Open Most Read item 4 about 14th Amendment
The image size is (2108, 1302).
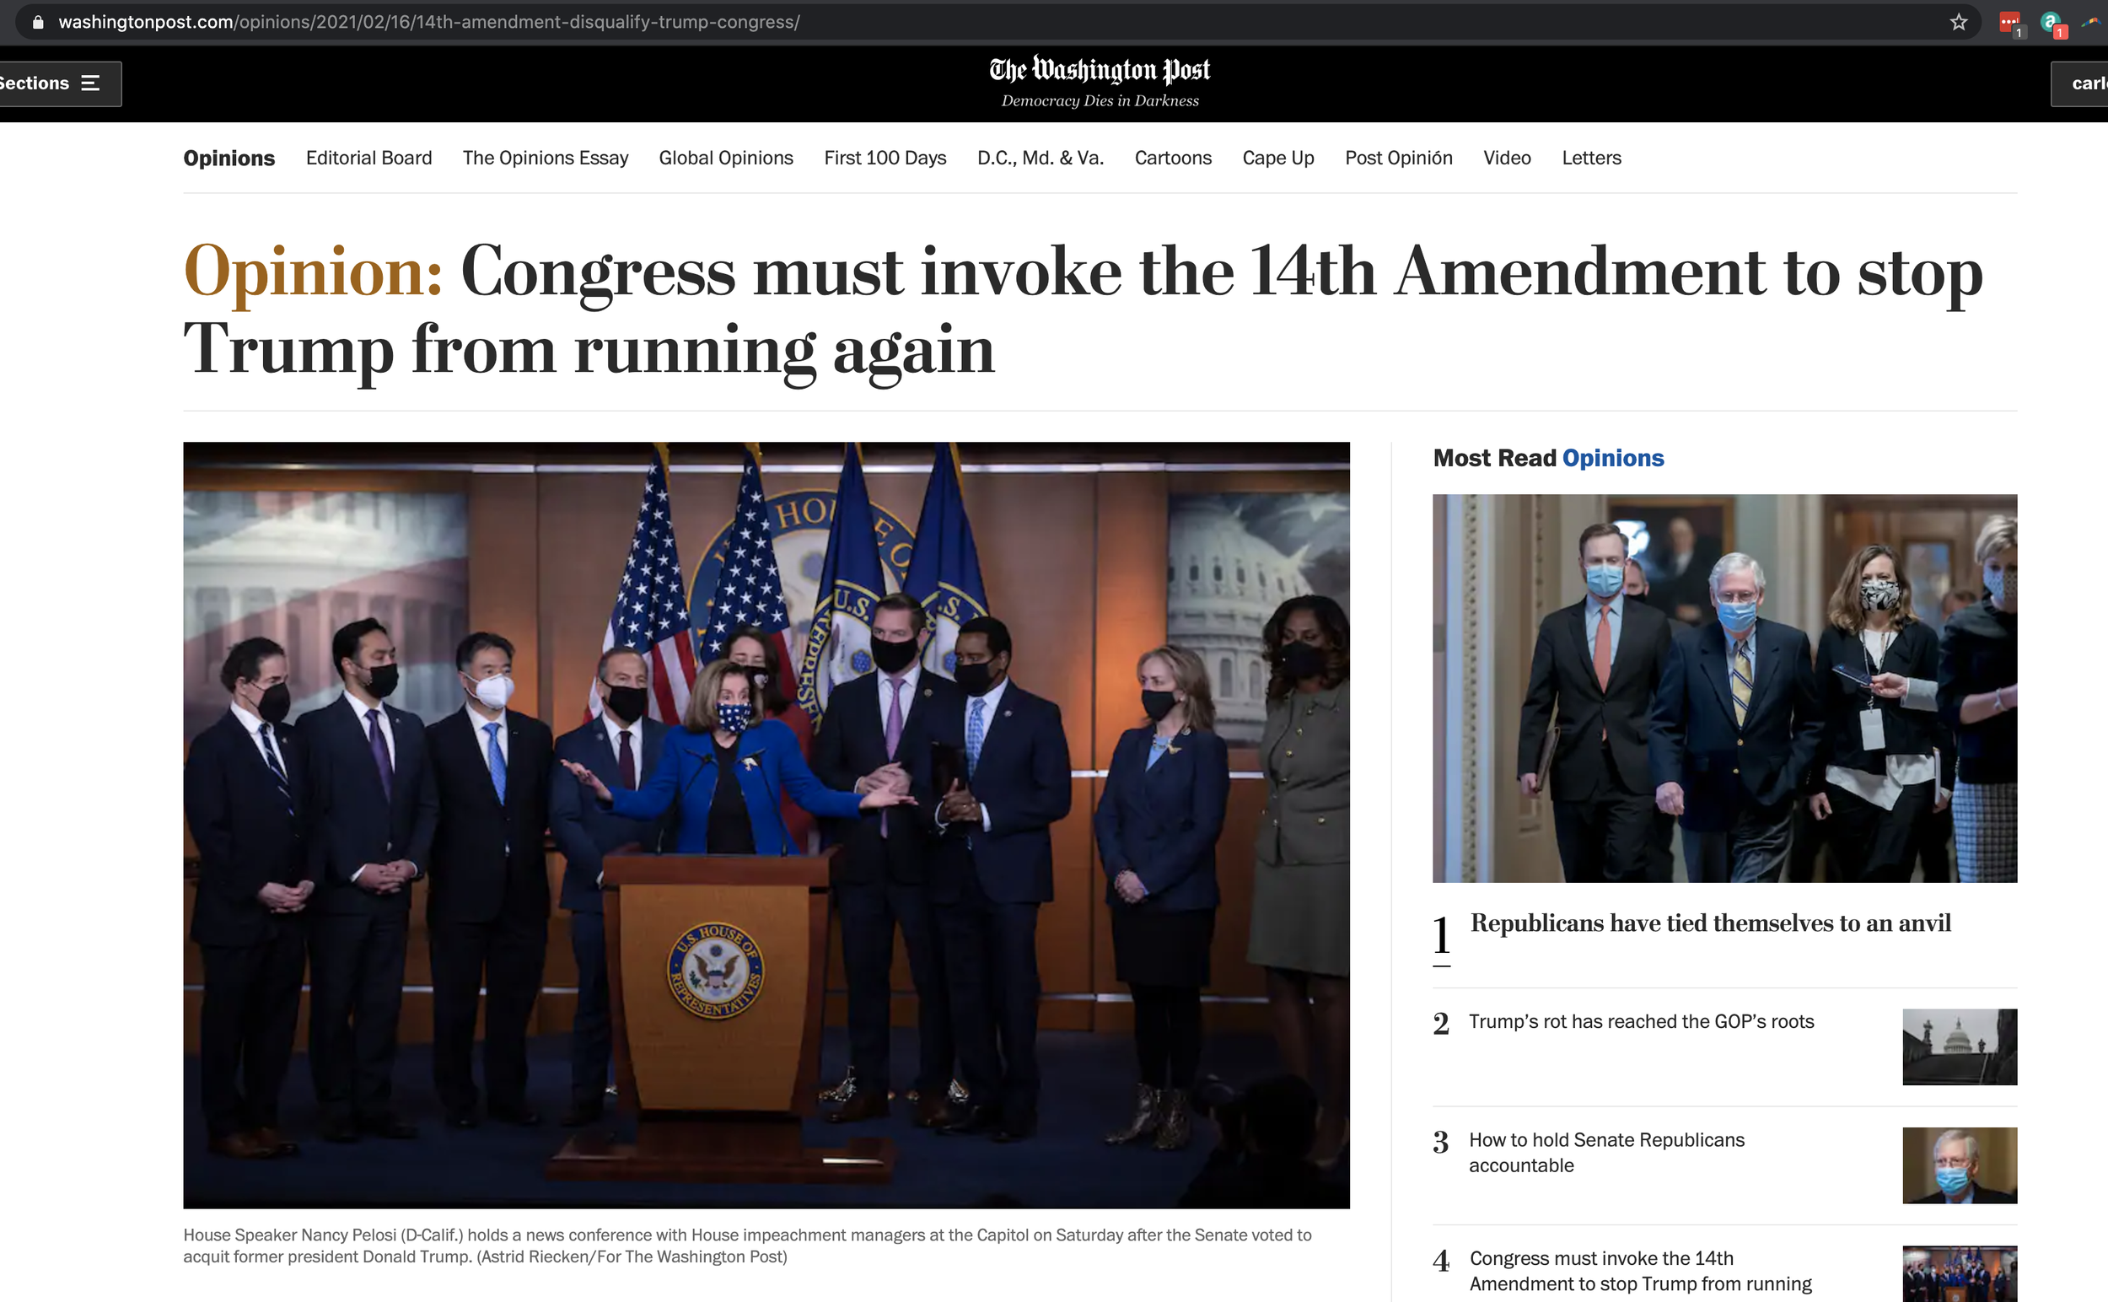click(1640, 1271)
